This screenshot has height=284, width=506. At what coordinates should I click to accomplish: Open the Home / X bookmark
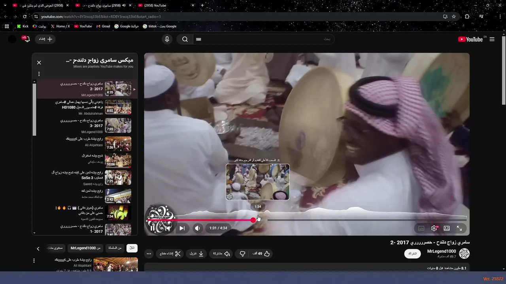[60, 26]
